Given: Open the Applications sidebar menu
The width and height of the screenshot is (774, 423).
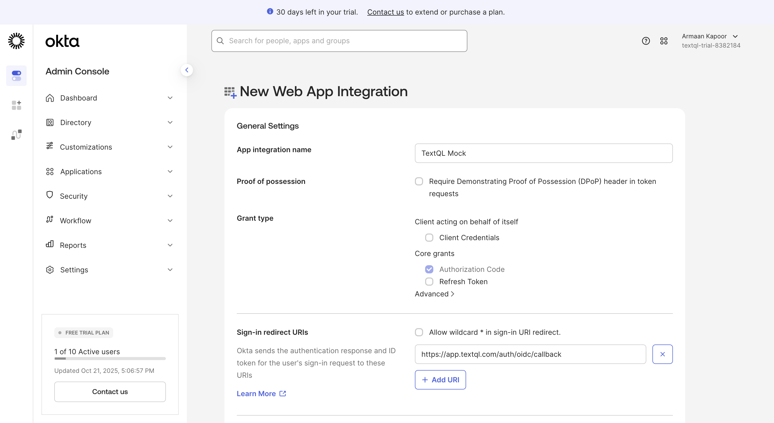Looking at the screenshot, I should (x=81, y=171).
